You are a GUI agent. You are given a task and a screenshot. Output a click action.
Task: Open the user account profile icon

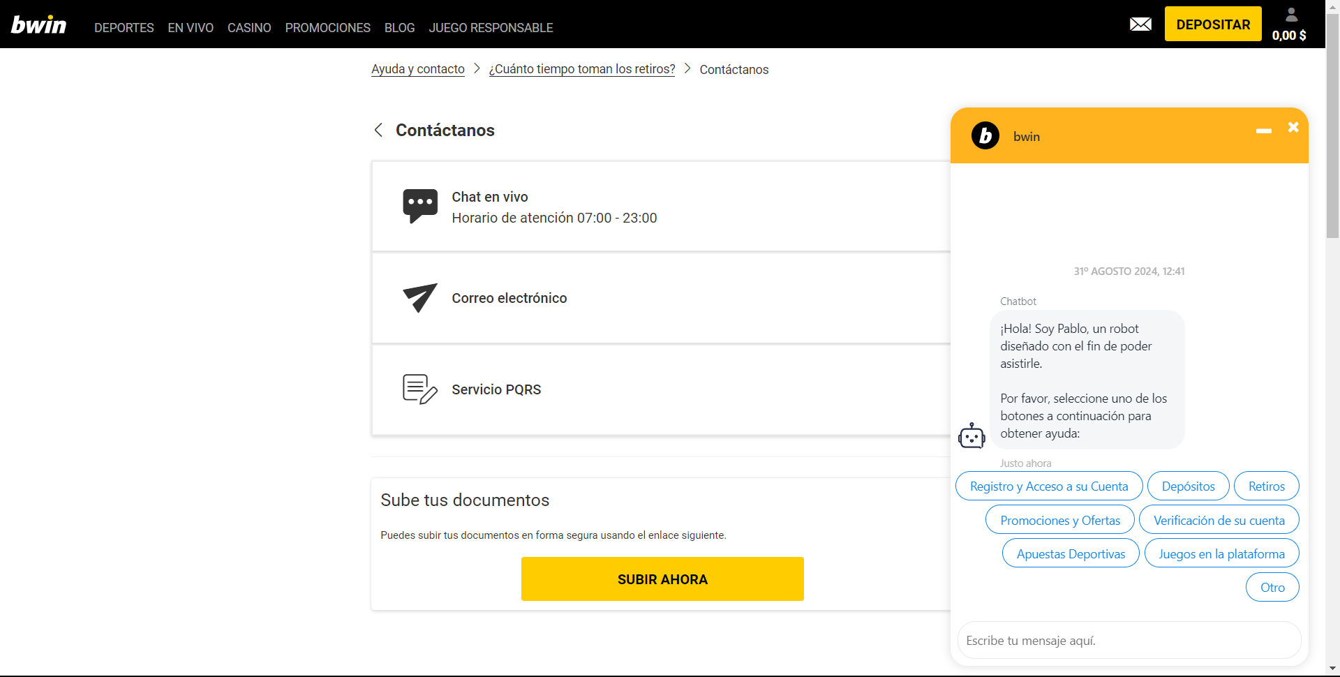(1291, 15)
